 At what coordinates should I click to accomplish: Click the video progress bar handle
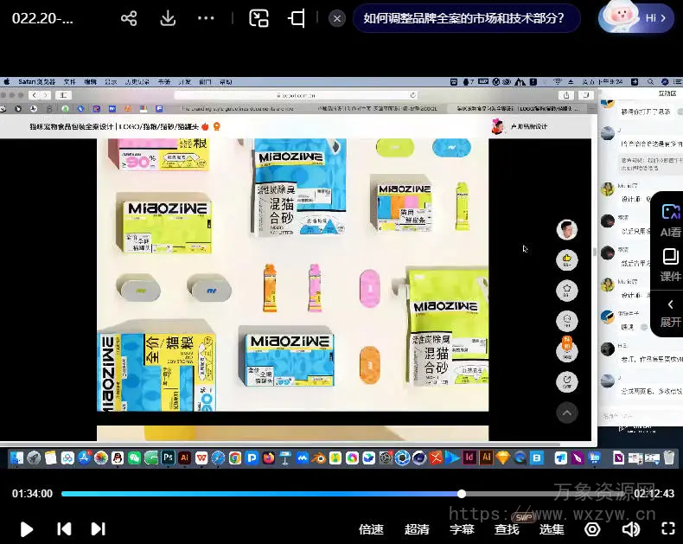click(x=462, y=494)
